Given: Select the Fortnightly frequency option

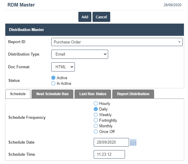Looking at the screenshot, I should coord(96,120).
